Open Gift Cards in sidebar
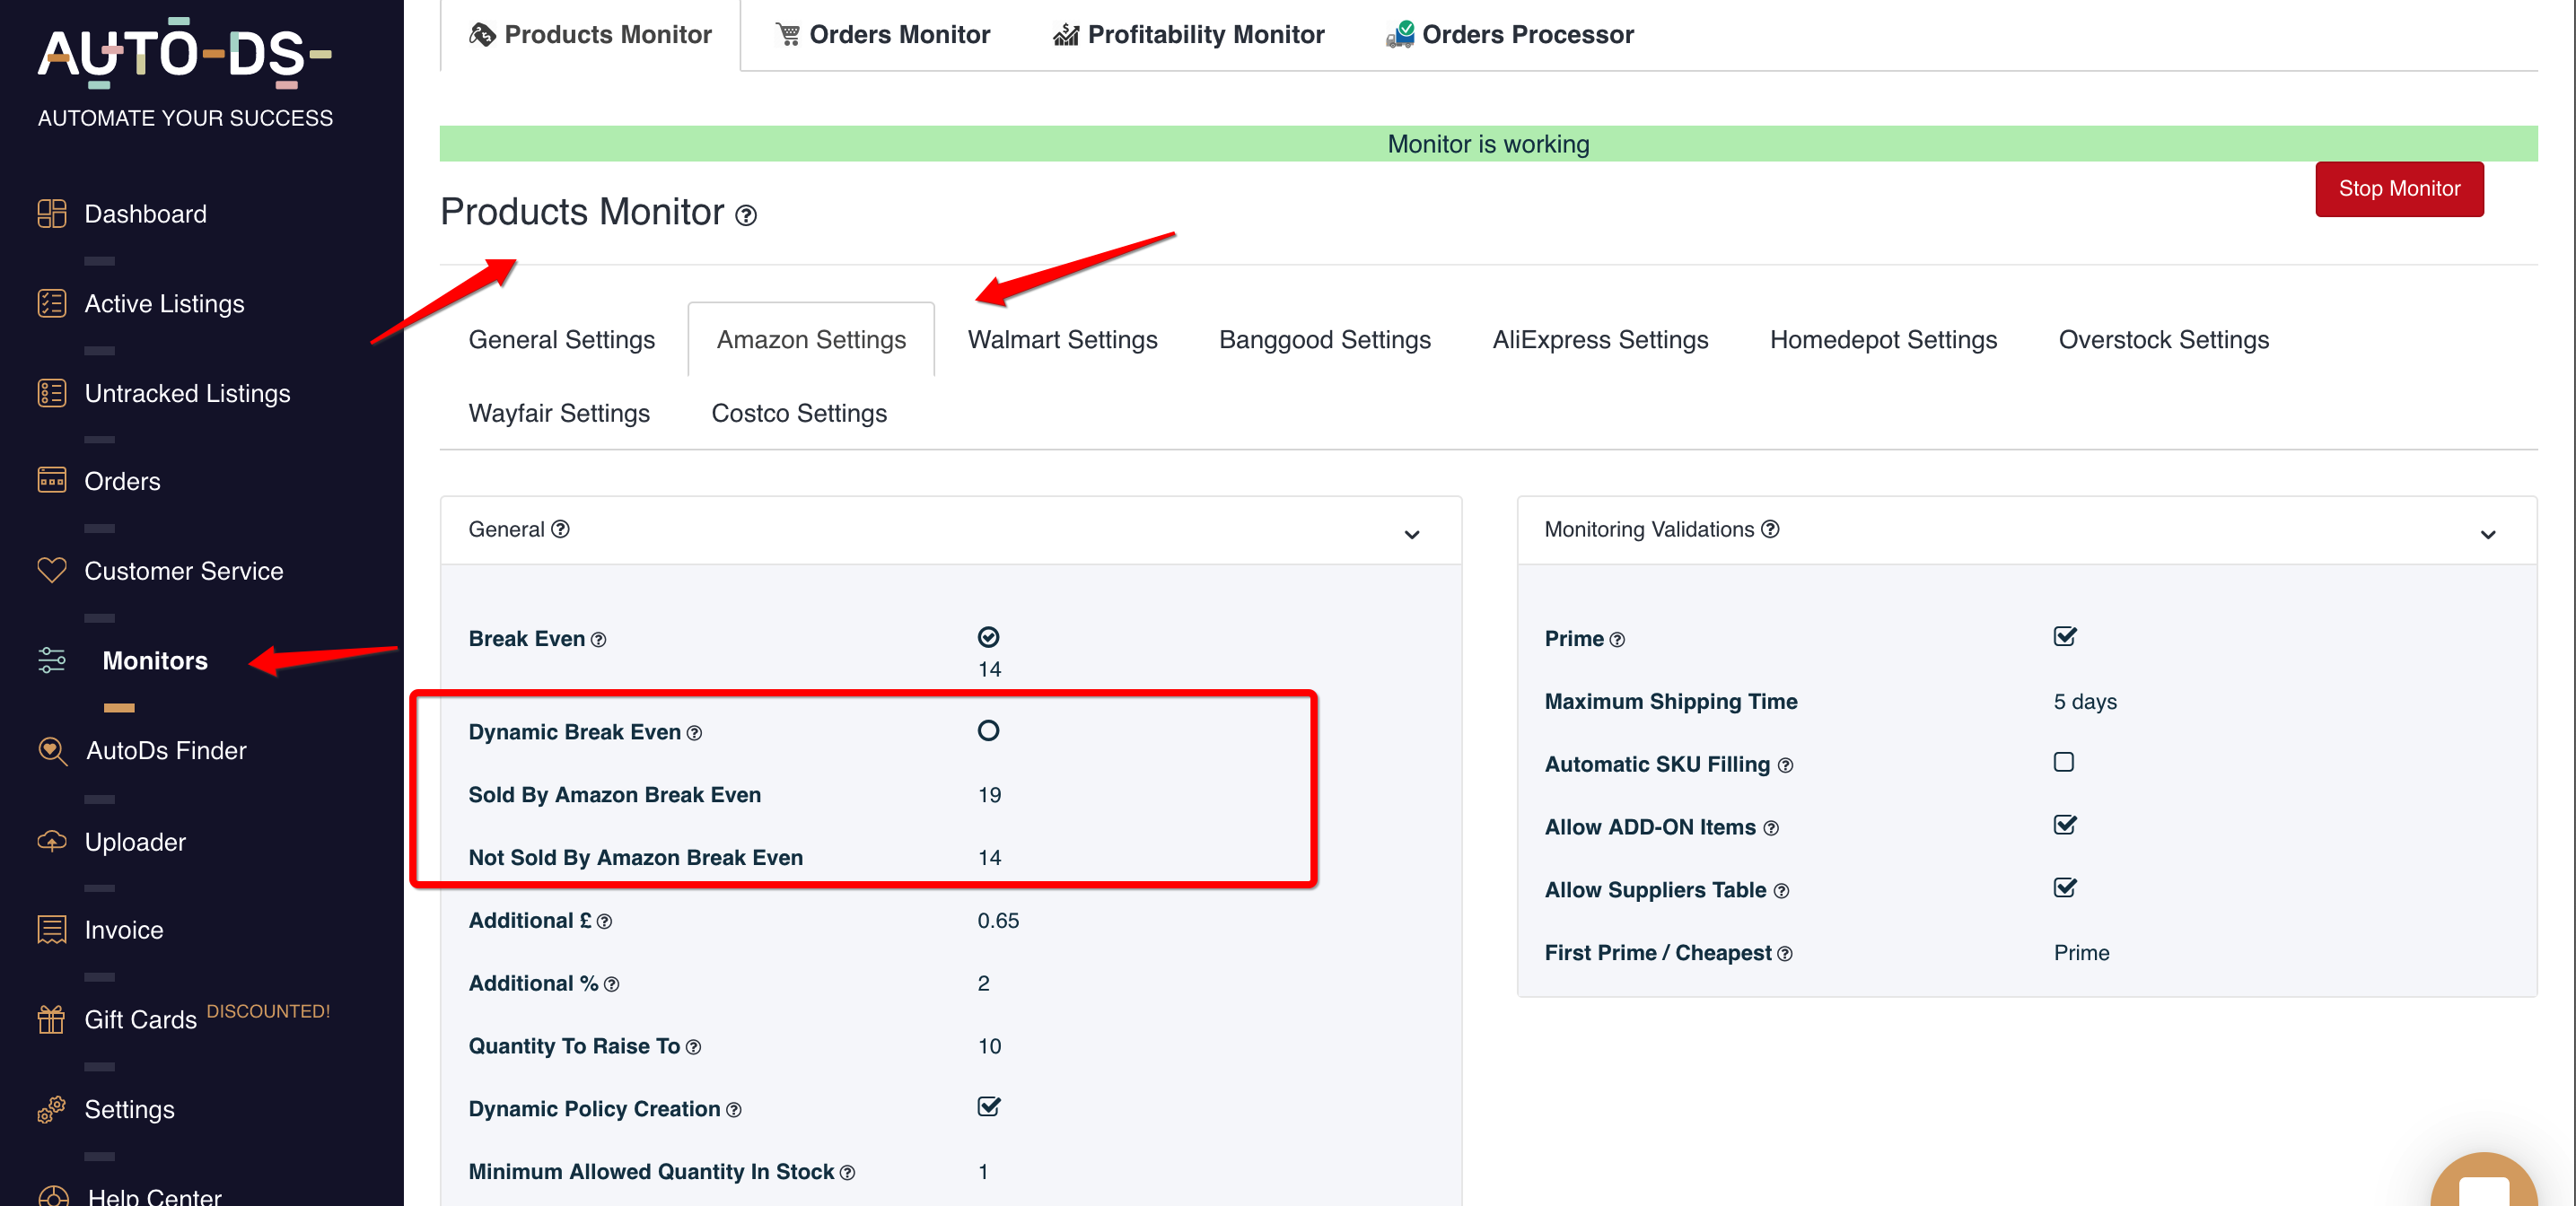This screenshot has height=1206, width=2576. 140,1020
